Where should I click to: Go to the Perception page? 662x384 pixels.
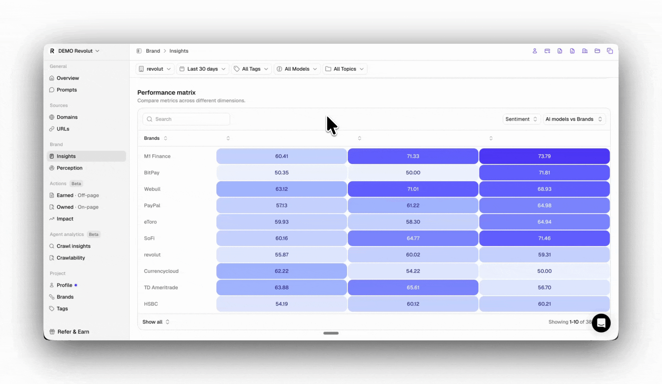pyautogui.click(x=86, y=168)
